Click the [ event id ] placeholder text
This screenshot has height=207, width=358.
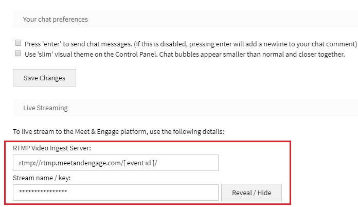tap(140, 163)
